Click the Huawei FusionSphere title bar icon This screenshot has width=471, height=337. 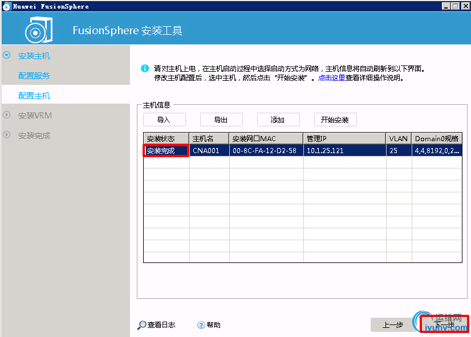(7, 7)
